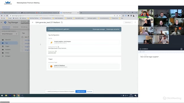Click the GA4 generate_lead CF7 MailSent title
The image size is (184, 103).
(48, 23)
